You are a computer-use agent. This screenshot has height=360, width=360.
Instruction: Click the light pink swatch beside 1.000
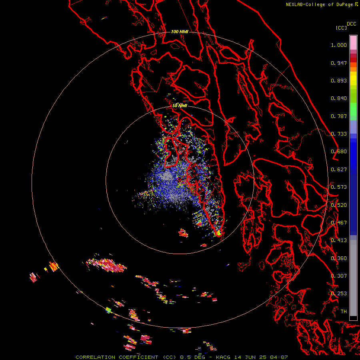coord(353,43)
